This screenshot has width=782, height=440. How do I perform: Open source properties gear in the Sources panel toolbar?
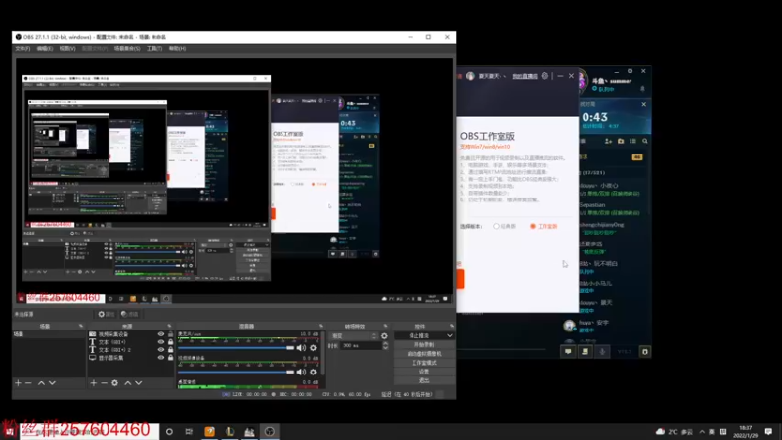[x=114, y=383]
